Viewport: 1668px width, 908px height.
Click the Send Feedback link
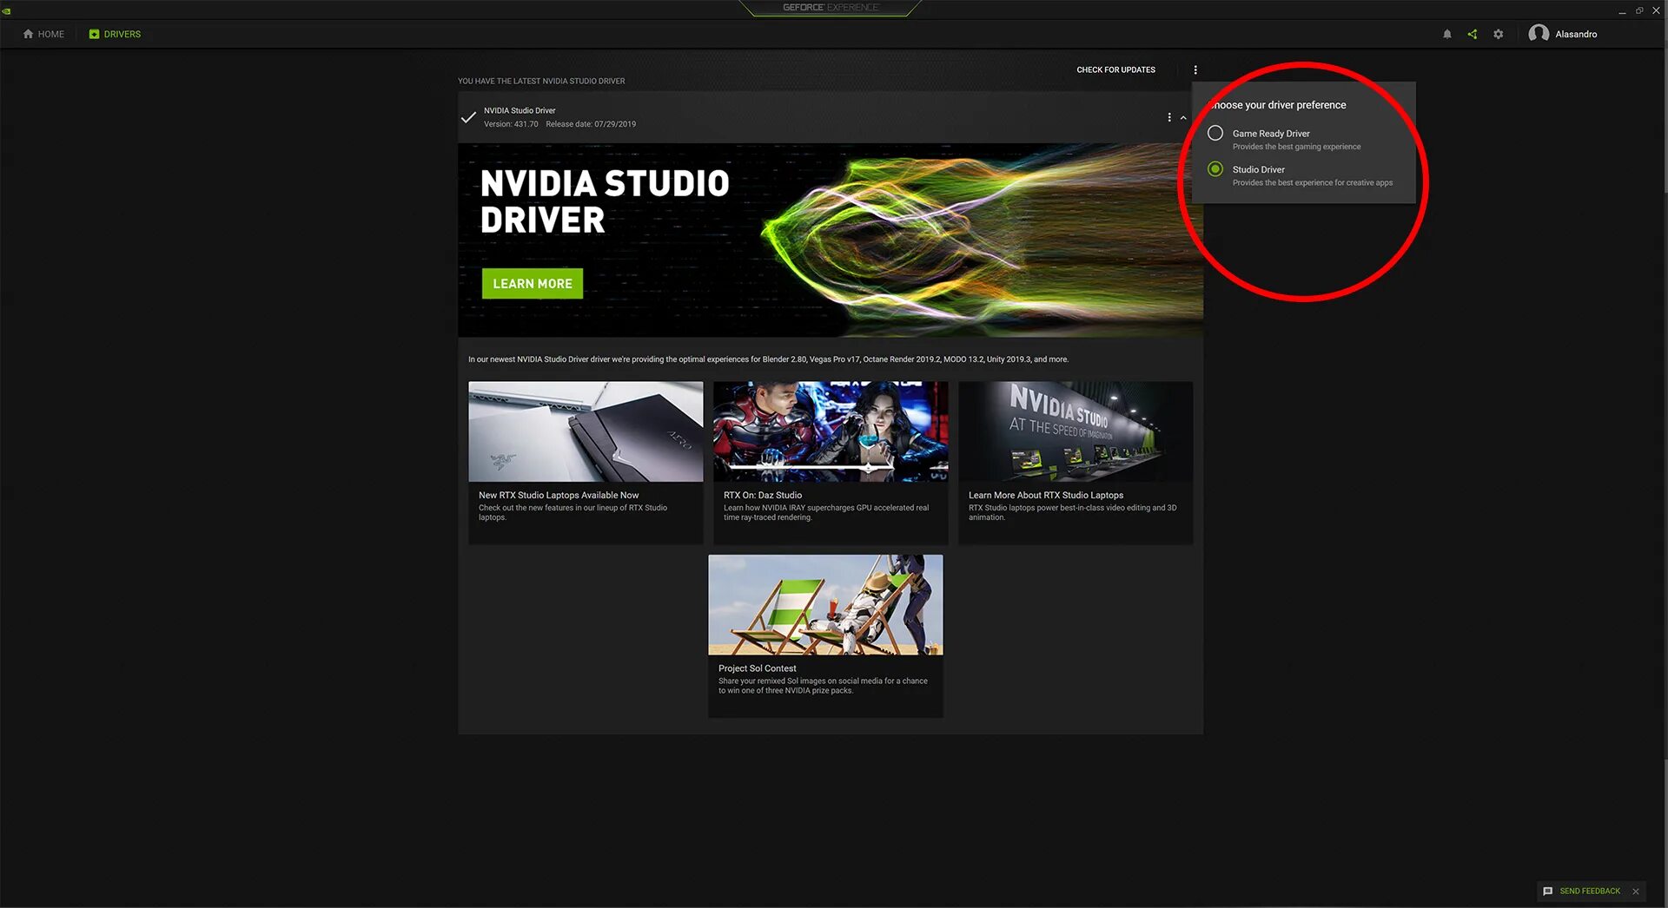[1590, 891]
